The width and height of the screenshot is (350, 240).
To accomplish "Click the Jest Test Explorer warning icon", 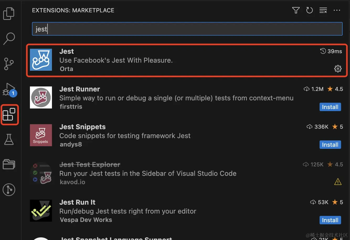I will [x=338, y=182].
